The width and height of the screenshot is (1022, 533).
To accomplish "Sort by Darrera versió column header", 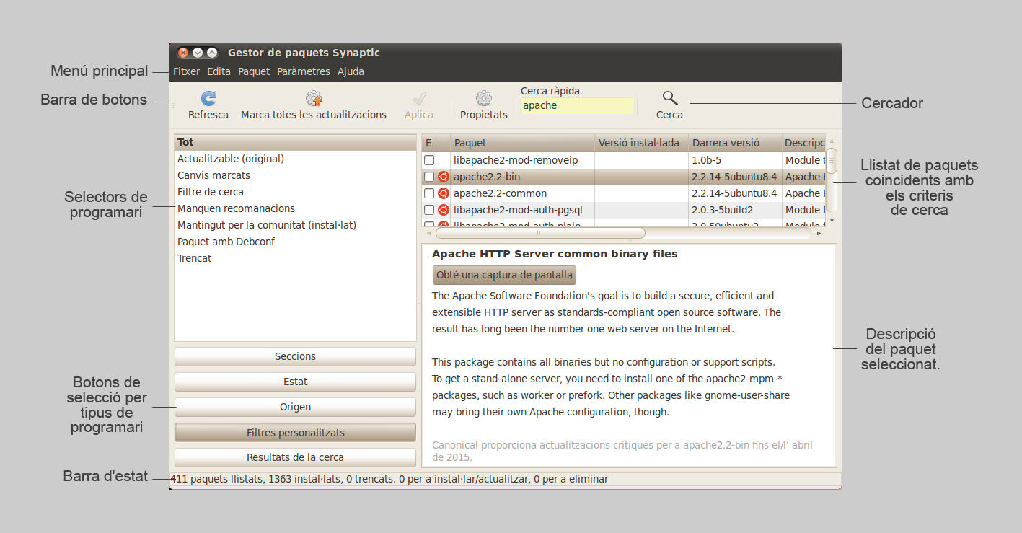I will click(x=734, y=143).
